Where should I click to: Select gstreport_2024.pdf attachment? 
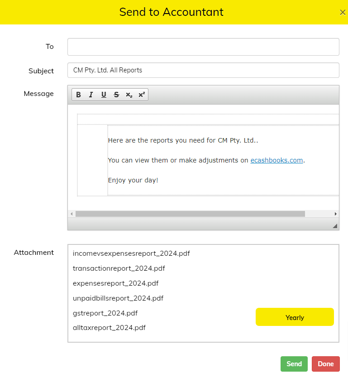105,313
